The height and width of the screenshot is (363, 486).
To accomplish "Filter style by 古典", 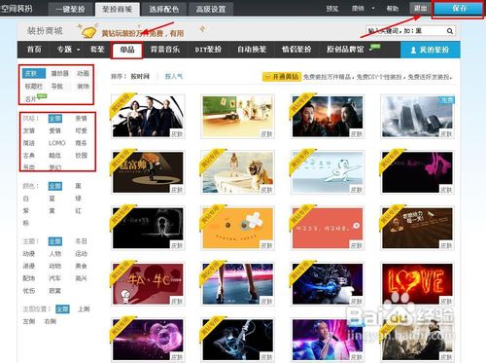I will click(x=29, y=156).
